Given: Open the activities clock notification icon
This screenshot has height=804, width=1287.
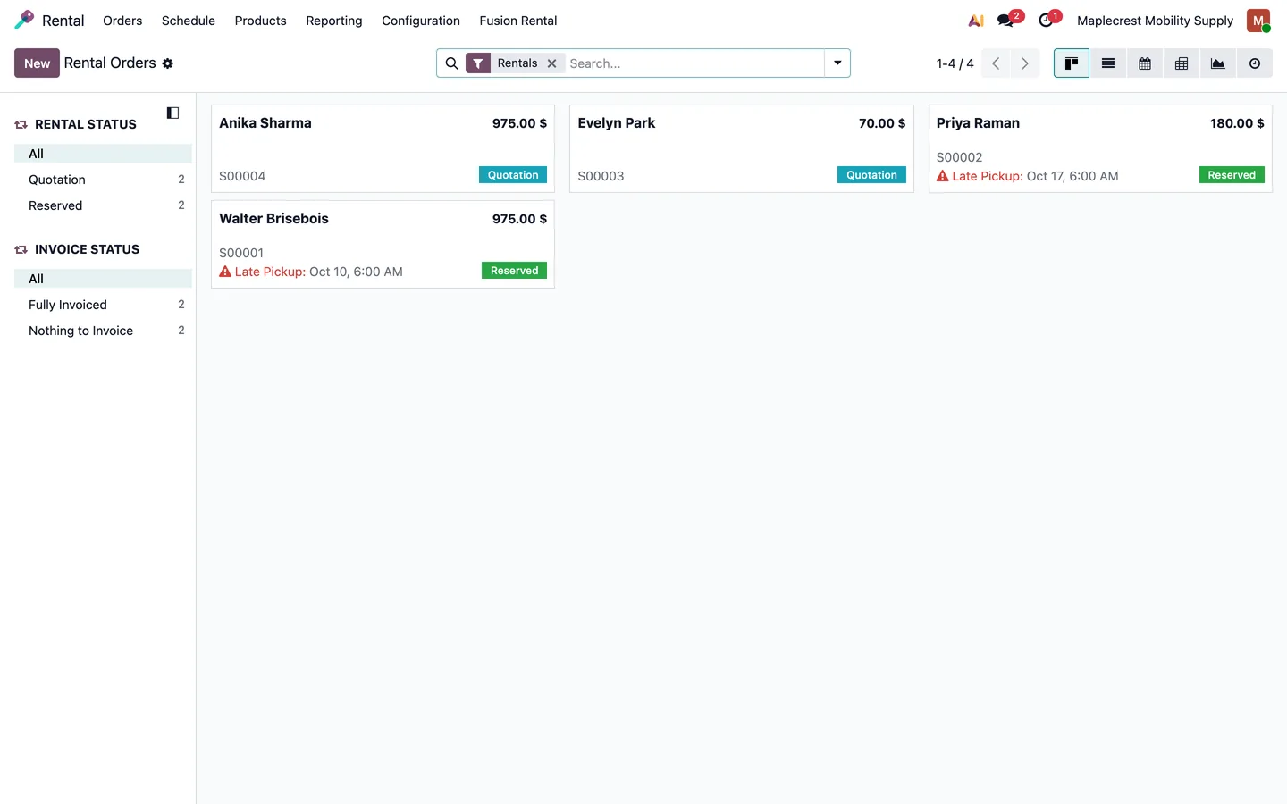Looking at the screenshot, I should [x=1047, y=21].
